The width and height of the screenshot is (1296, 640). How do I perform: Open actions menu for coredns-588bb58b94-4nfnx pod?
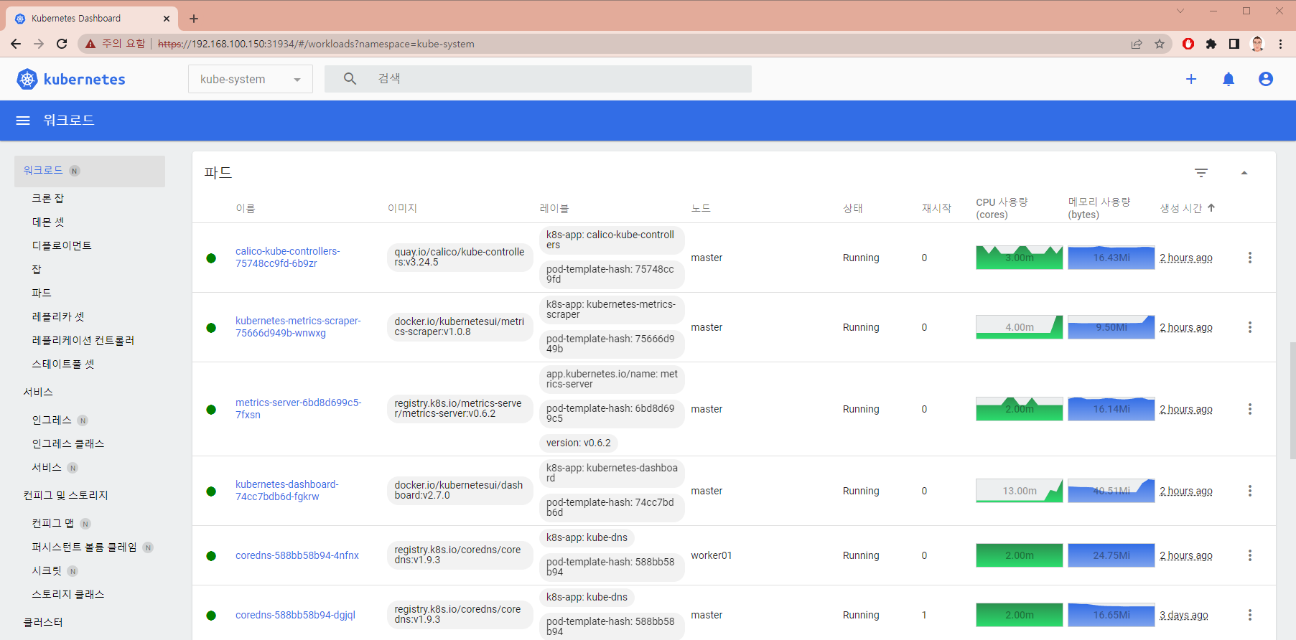(1250, 555)
